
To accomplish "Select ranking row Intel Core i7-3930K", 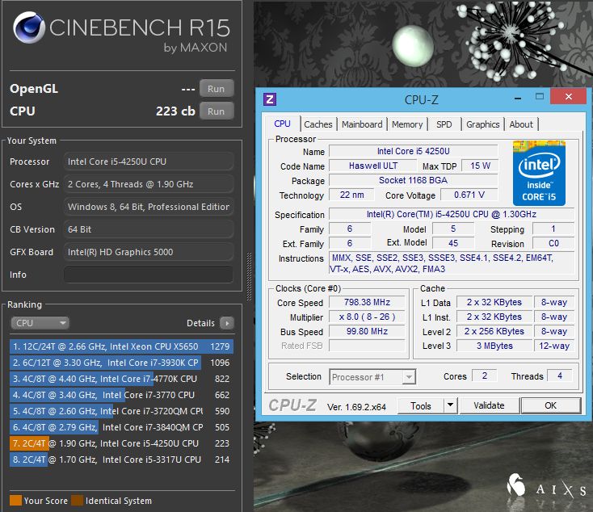I will [121, 363].
